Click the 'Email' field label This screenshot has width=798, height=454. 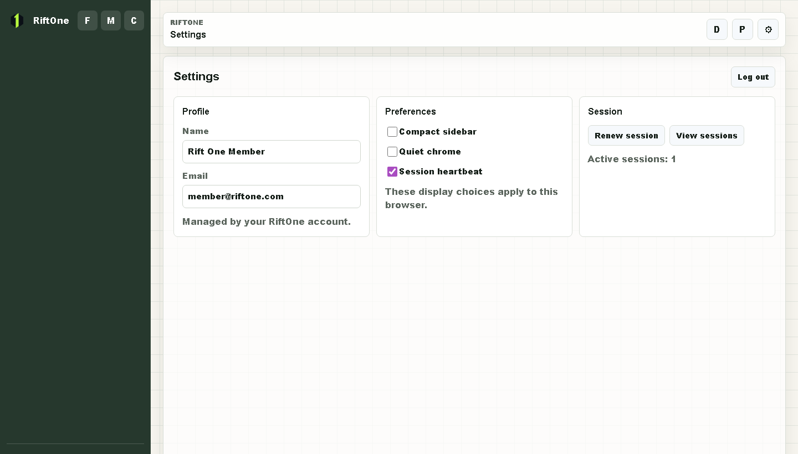(x=195, y=176)
